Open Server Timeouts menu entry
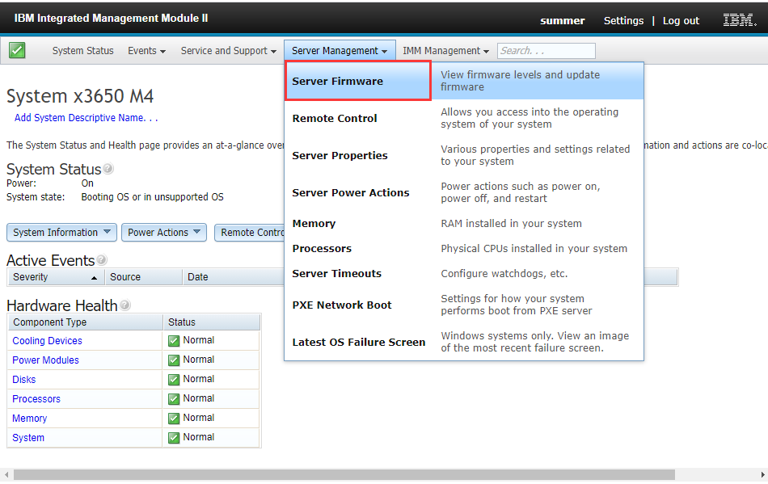Viewport: 768px width, 484px height. coord(337,274)
